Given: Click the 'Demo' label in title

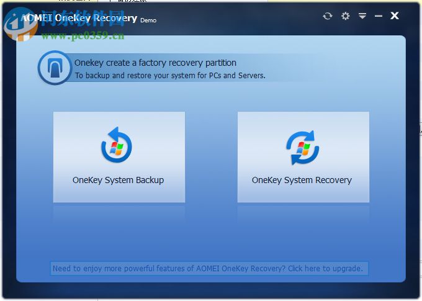Looking at the screenshot, I should (x=148, y=20).
